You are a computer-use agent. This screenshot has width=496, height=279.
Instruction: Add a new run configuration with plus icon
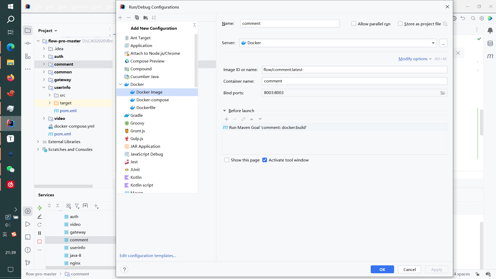(x=120, y=18)
